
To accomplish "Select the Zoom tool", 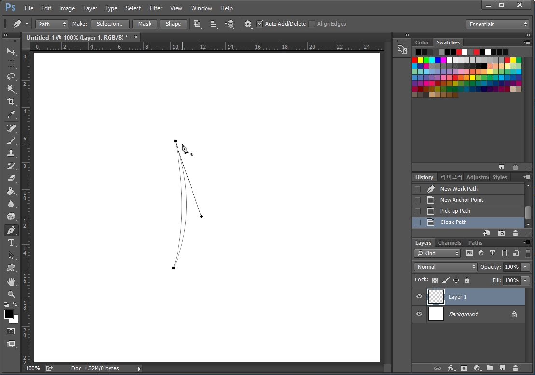I will (11, 294).
